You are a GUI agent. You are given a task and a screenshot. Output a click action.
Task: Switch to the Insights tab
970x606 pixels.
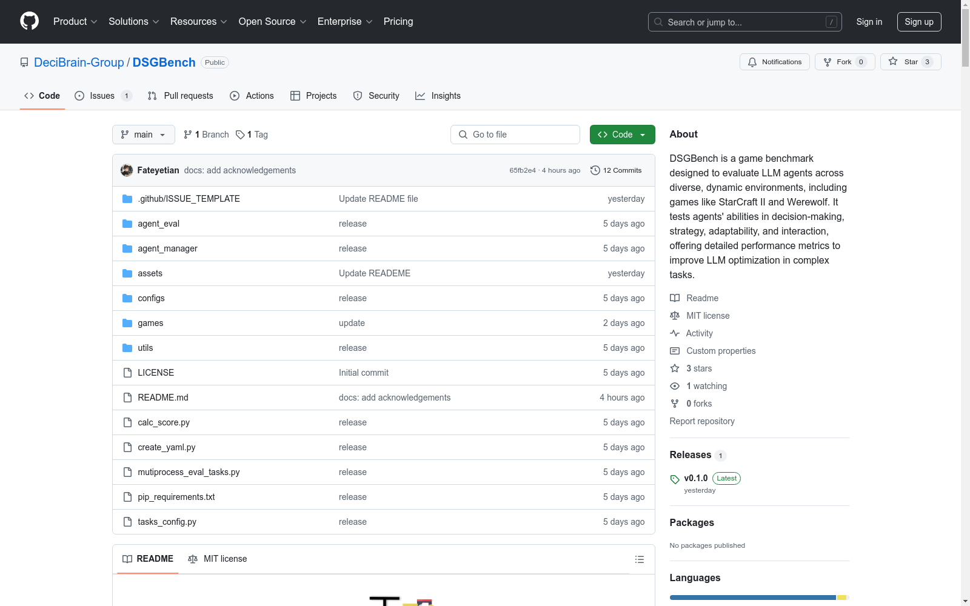pyautogui.click(x=438, y=96)
